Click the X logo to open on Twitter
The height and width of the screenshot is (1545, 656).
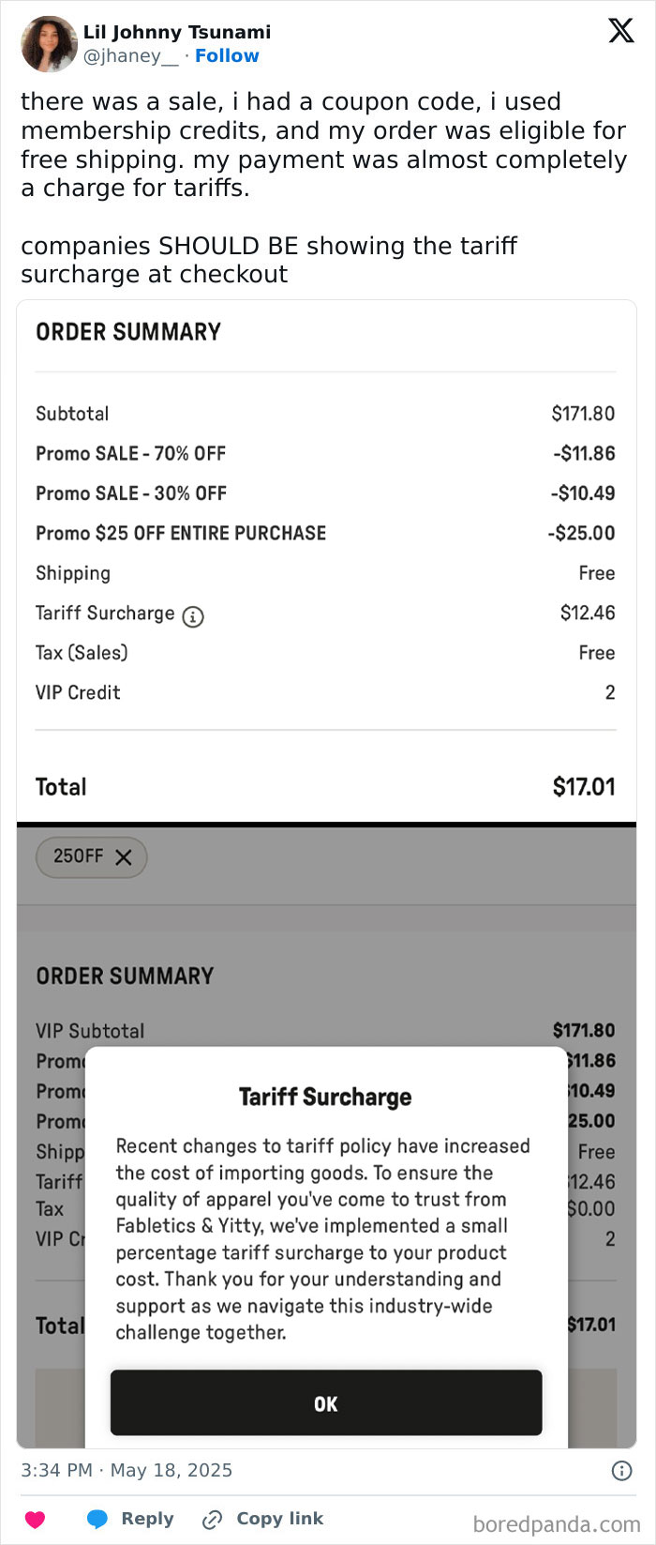[x=620, y=30]
